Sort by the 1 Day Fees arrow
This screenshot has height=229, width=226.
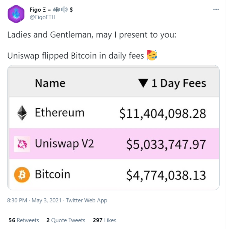click(143, 83)
